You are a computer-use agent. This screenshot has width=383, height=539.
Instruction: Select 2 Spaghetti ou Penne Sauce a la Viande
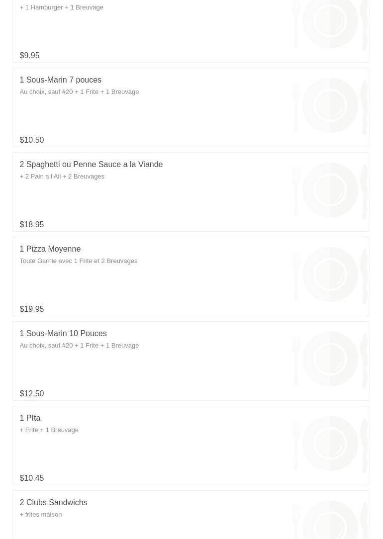pyautogui.click(x=91, y=165)
